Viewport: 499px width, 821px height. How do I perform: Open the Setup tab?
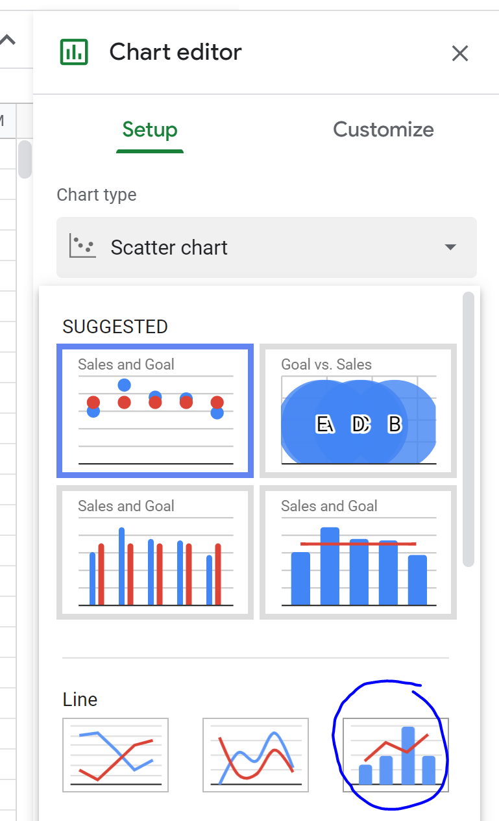click(149, 129)
